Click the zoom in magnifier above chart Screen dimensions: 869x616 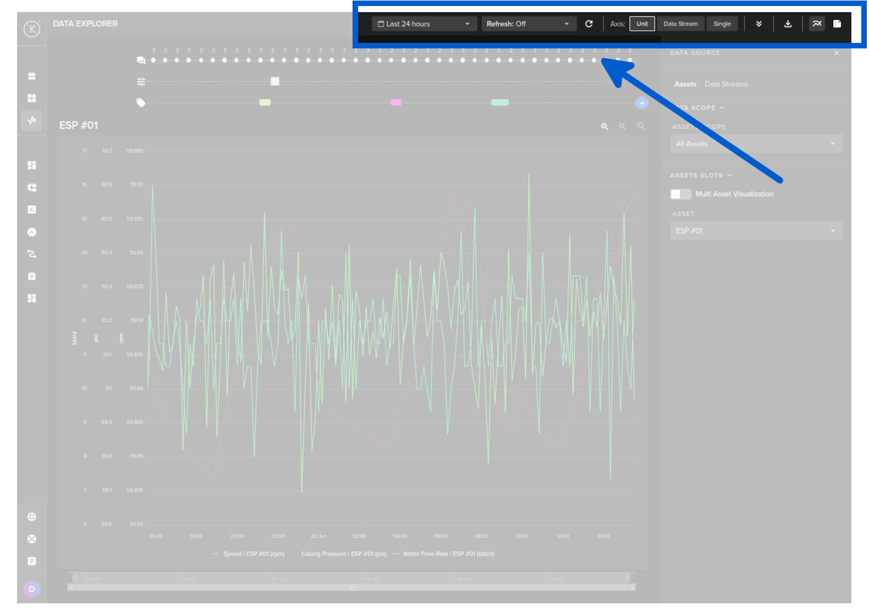(x=604, y=127)
